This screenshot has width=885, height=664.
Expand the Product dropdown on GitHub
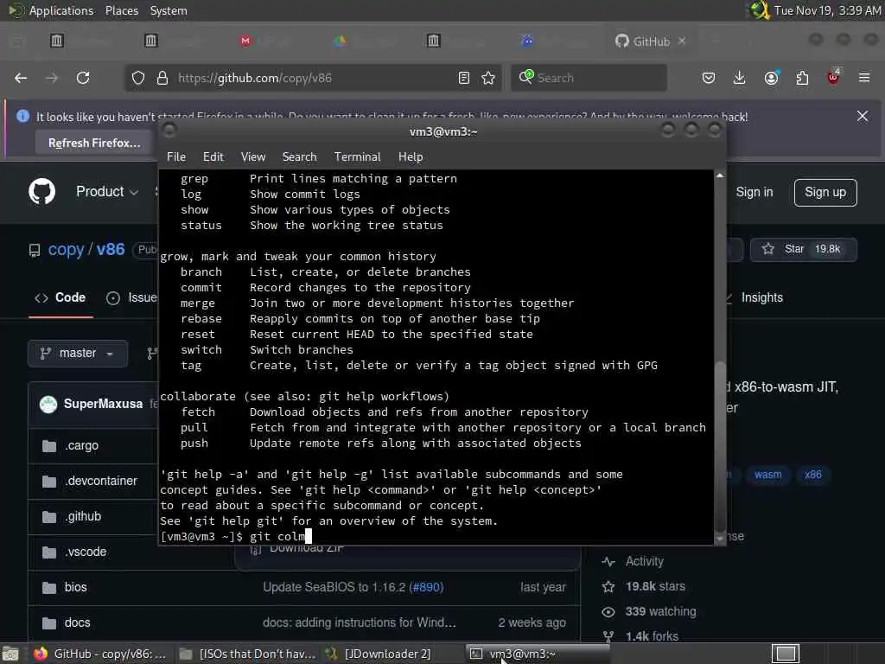pyautogui.click(x=107, y=191)
